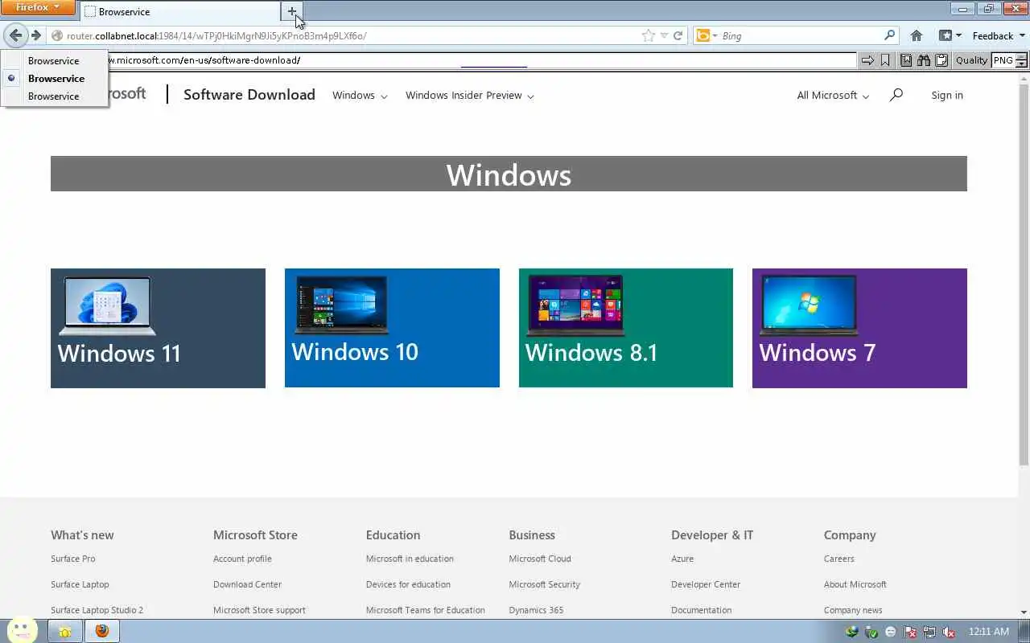Click the page vertical scrollbar thumb

click(x=1024, y=273)
